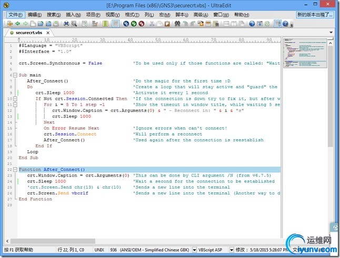
Task: Open the file tab list dropdown arrow
Action: (x=331, y=33)
